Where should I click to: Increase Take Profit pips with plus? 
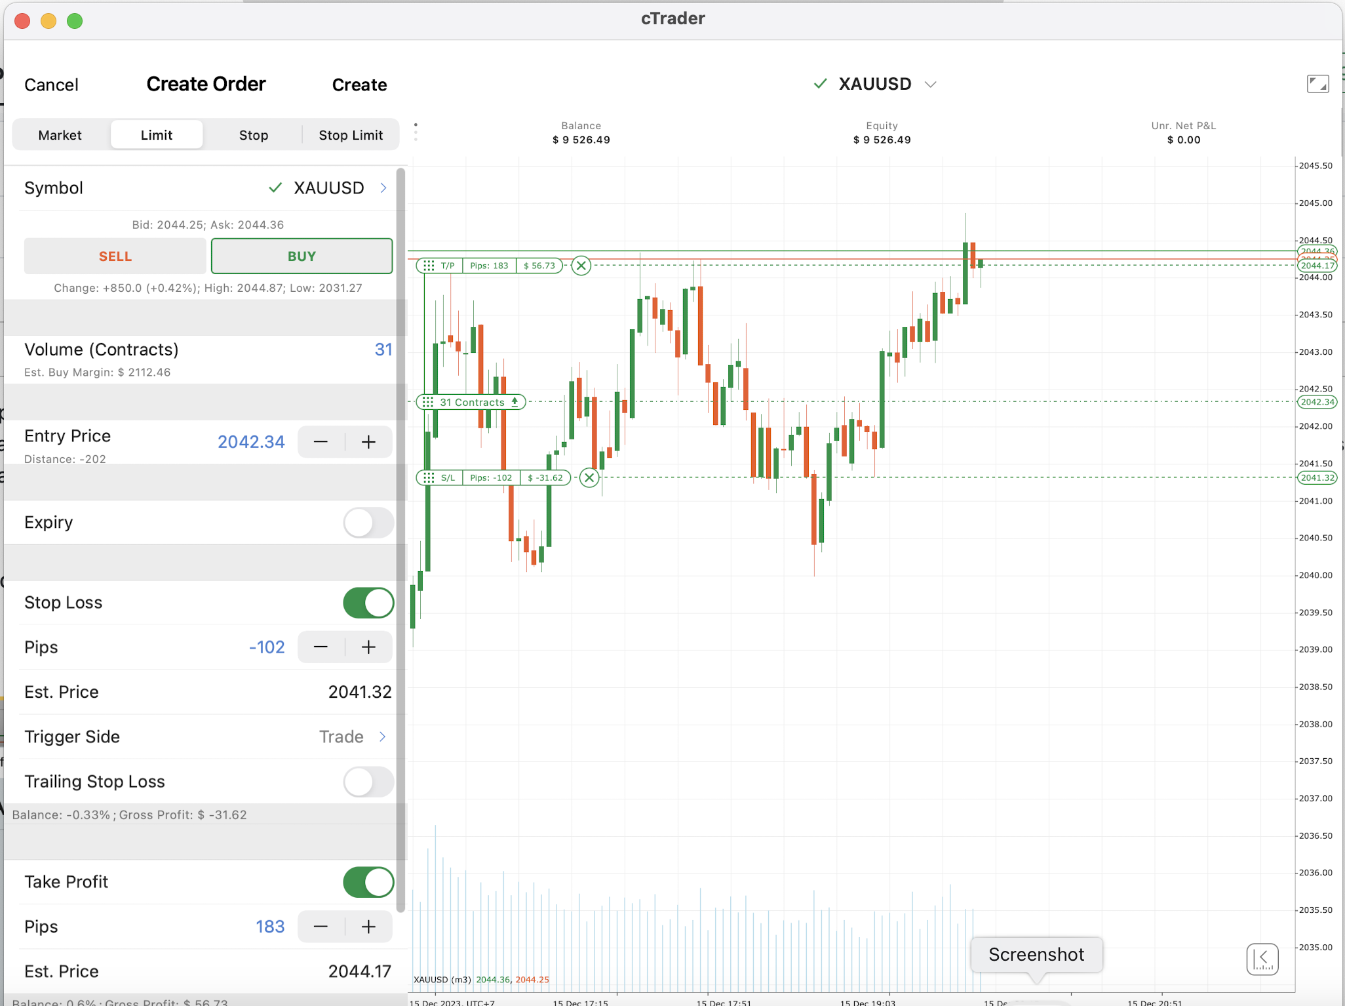(x=369, y=927)
